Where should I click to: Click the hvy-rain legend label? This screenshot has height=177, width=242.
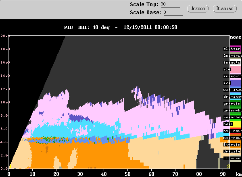click(x=232, y=131)
